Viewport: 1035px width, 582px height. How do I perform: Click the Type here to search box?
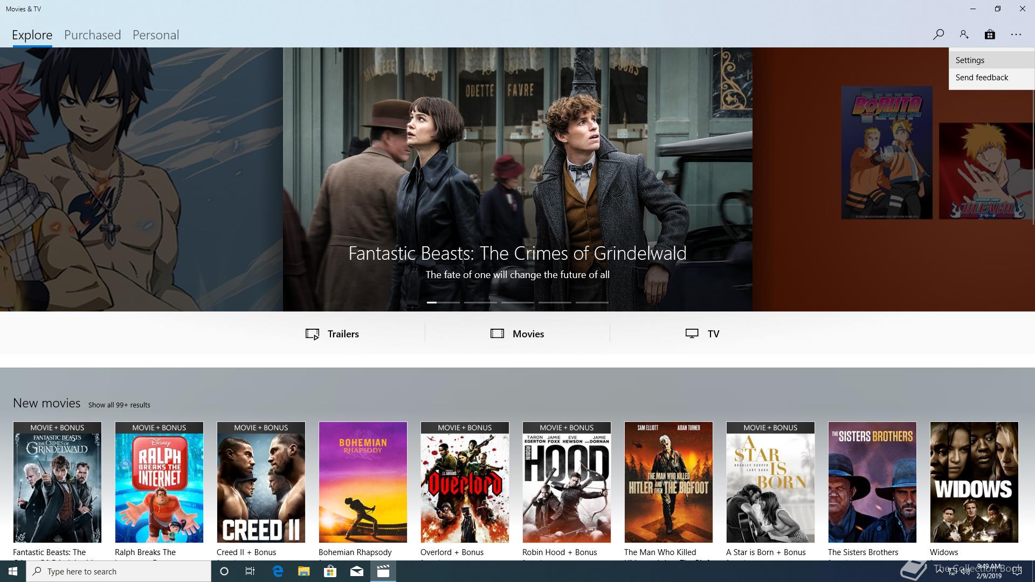pyautogui.click(x=119, y=571)
